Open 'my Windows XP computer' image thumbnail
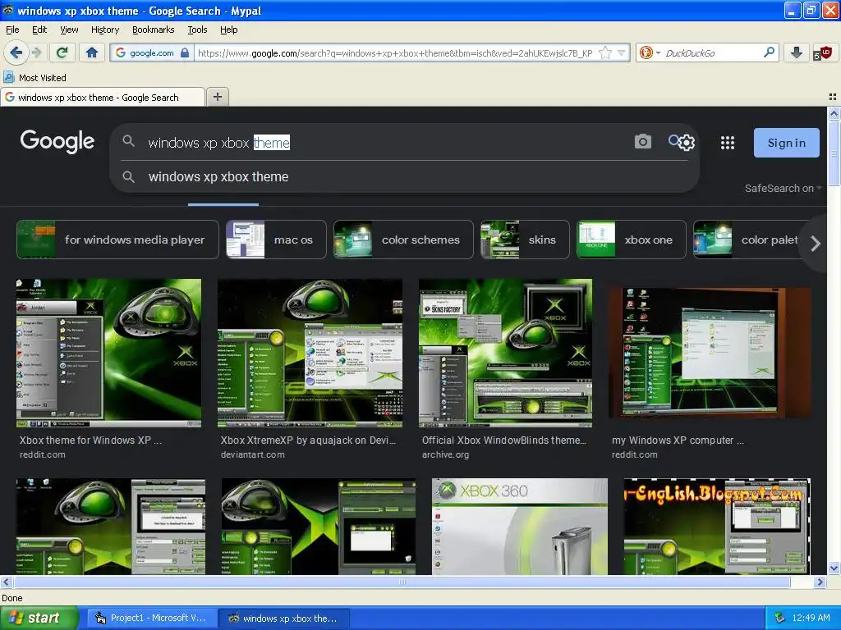This screenshot has width=841, height=630. pos(710,353)
